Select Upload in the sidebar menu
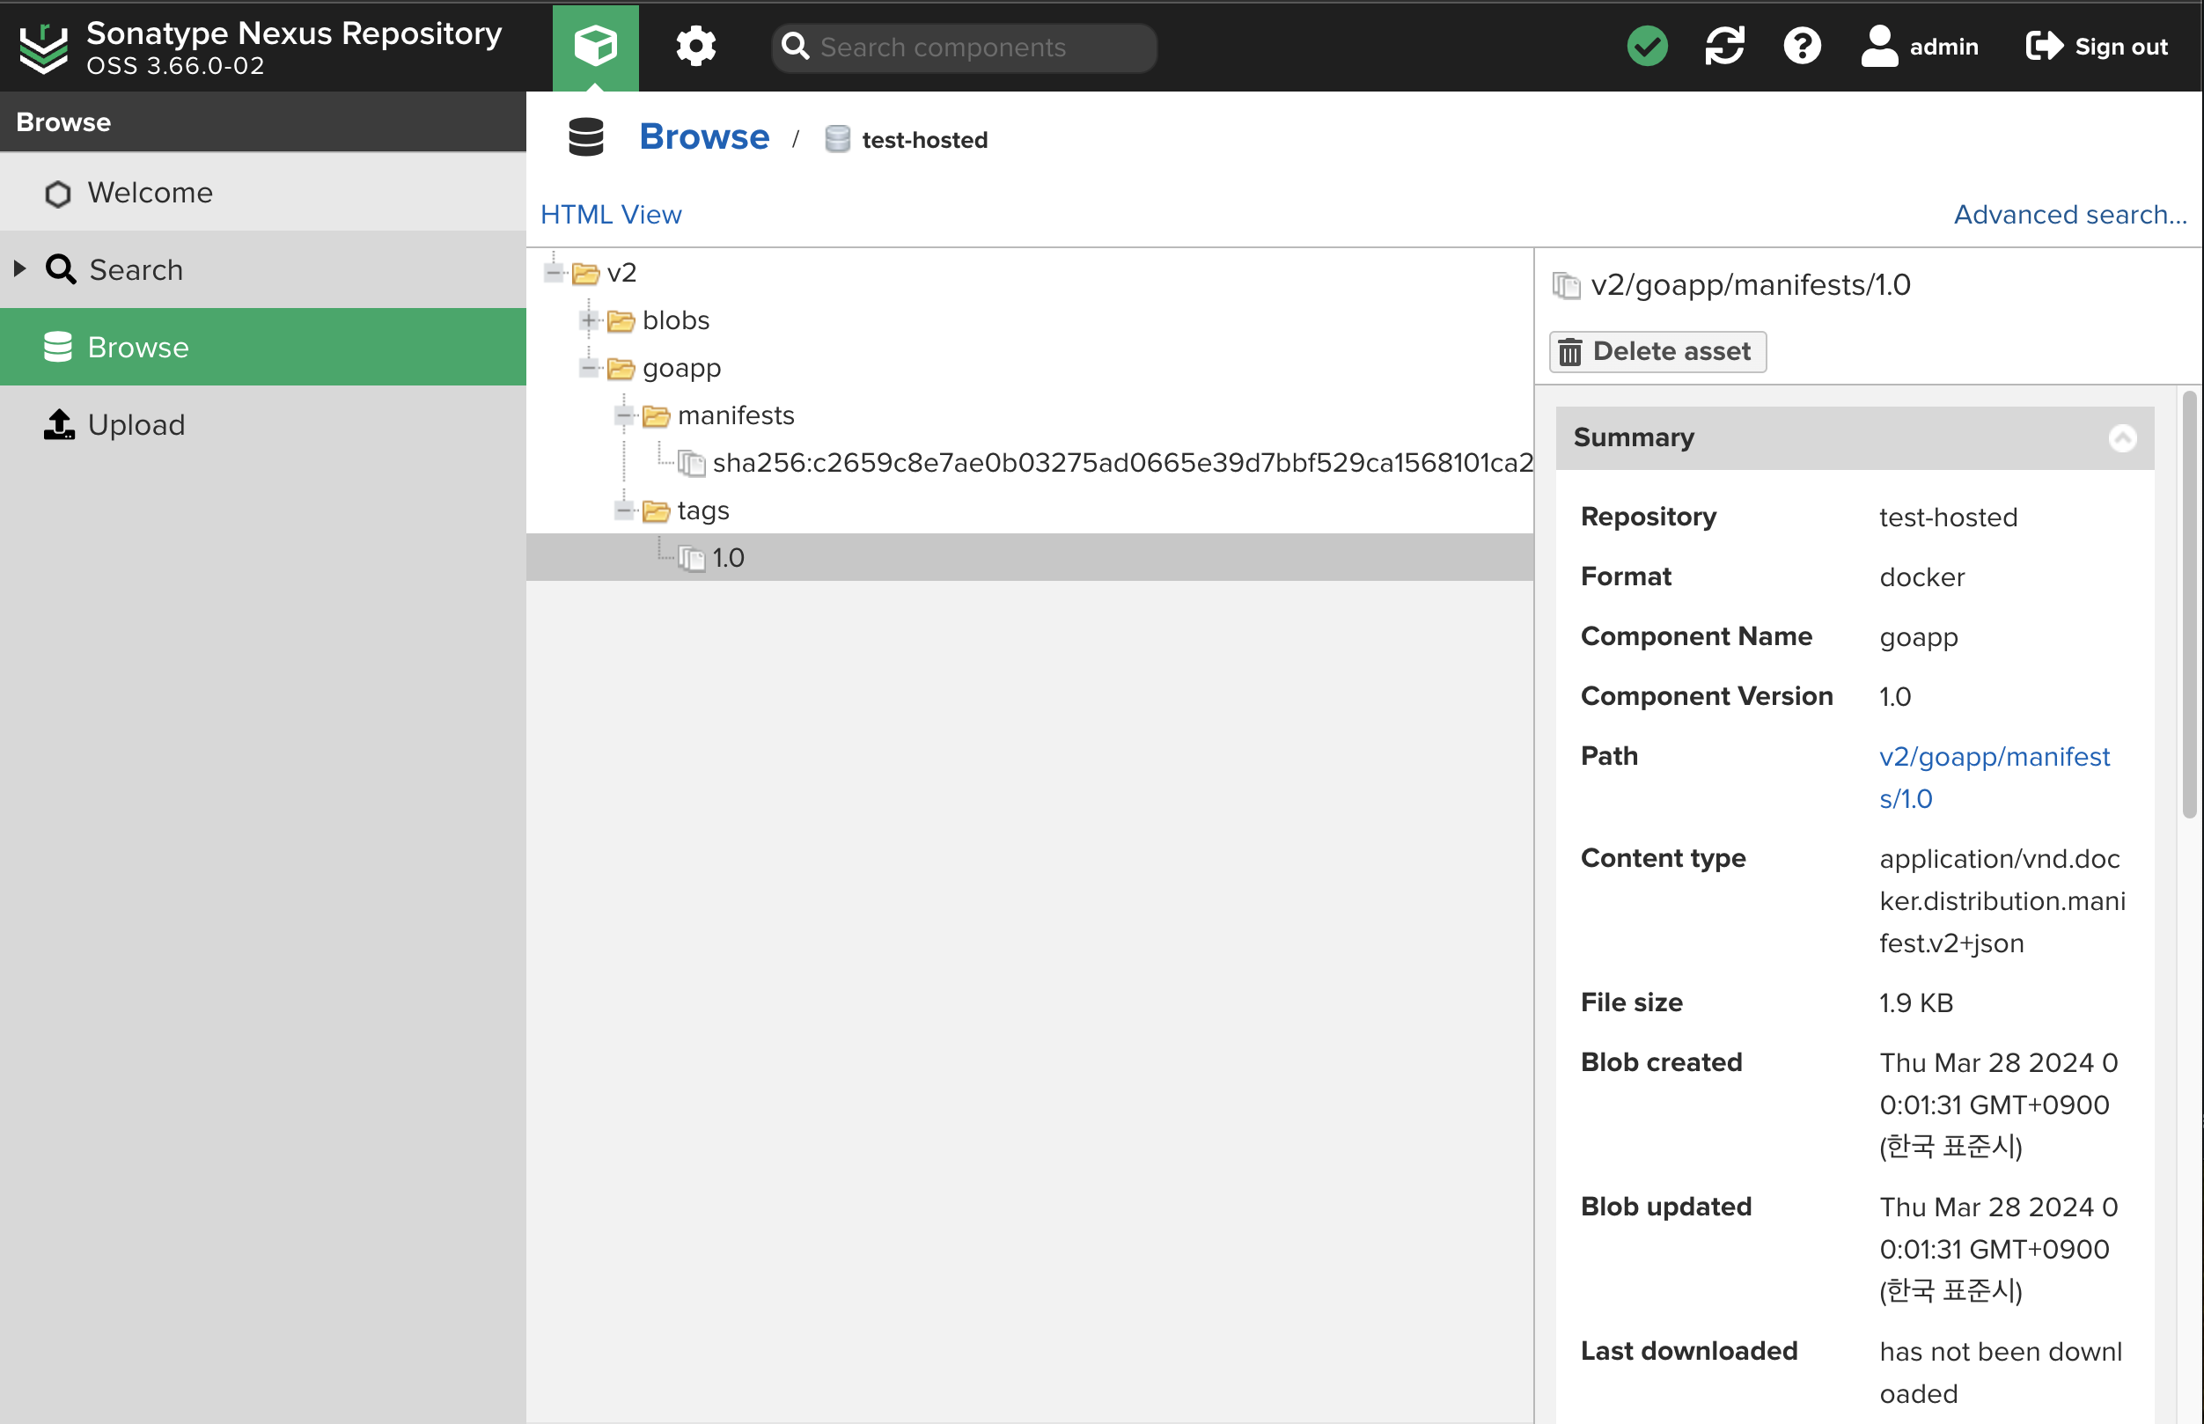The width and height of the screenshot is (2204, 1424). tap(136, 424)
